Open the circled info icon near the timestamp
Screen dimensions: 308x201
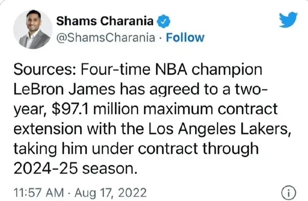(x=288, y=192)
